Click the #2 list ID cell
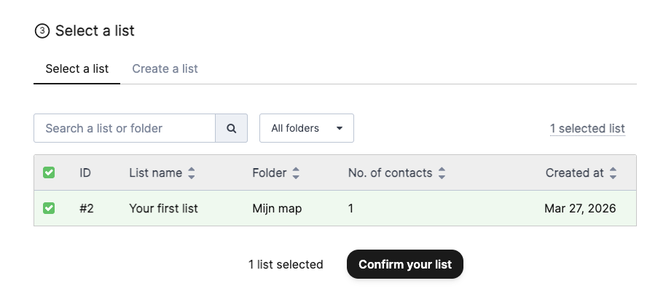666x302 pixels. 87,209
